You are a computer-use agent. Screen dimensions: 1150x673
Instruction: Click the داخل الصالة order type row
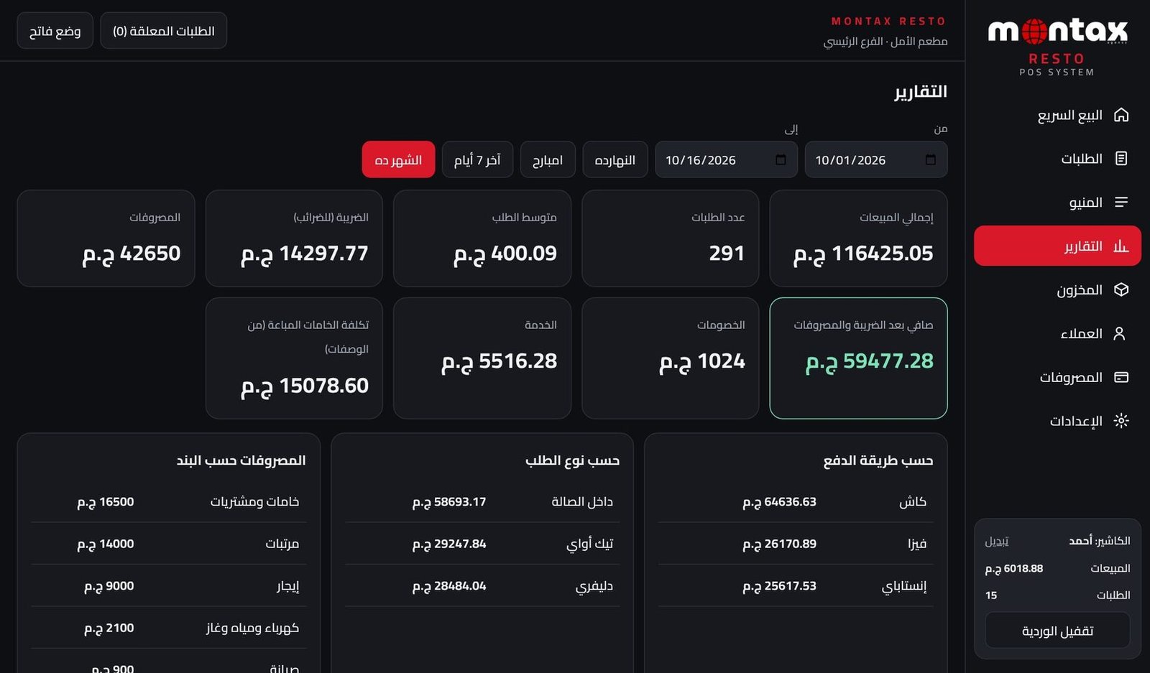pos(482,501)
